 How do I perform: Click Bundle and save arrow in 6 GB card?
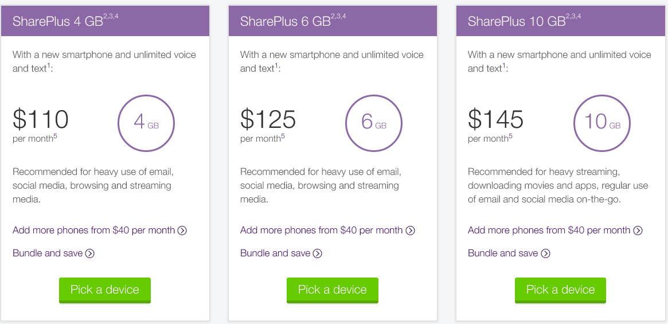coord(318,253)
